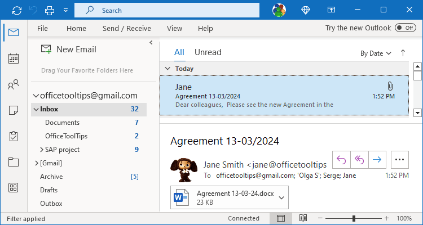
Task: Expand the SAP project folder chevron
Action: pyautogui.click(x=42, y=150)
